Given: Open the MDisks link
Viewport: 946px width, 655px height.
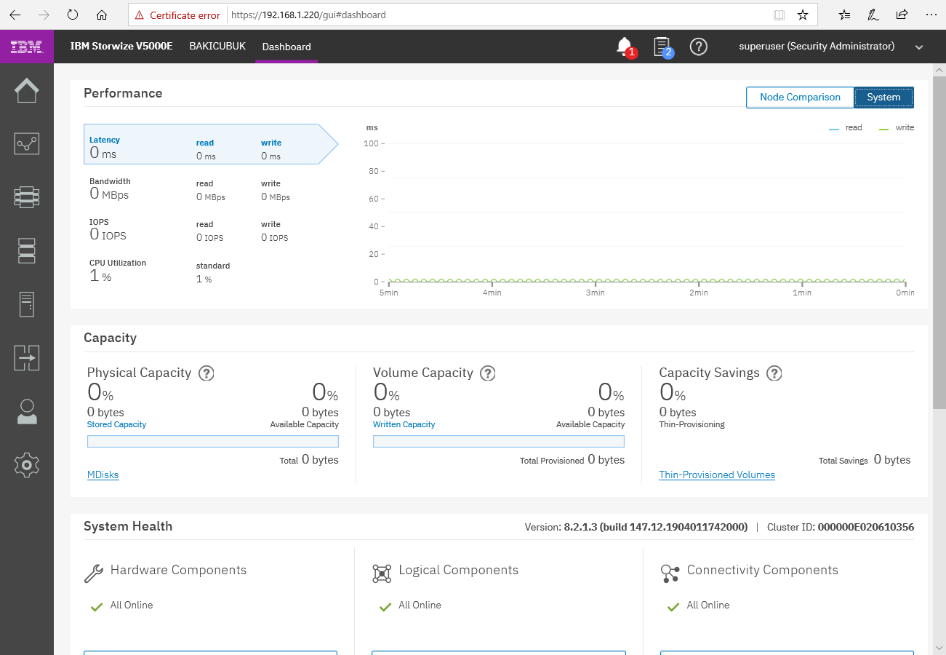Looking at the screenshot, I should click(103, 475).
